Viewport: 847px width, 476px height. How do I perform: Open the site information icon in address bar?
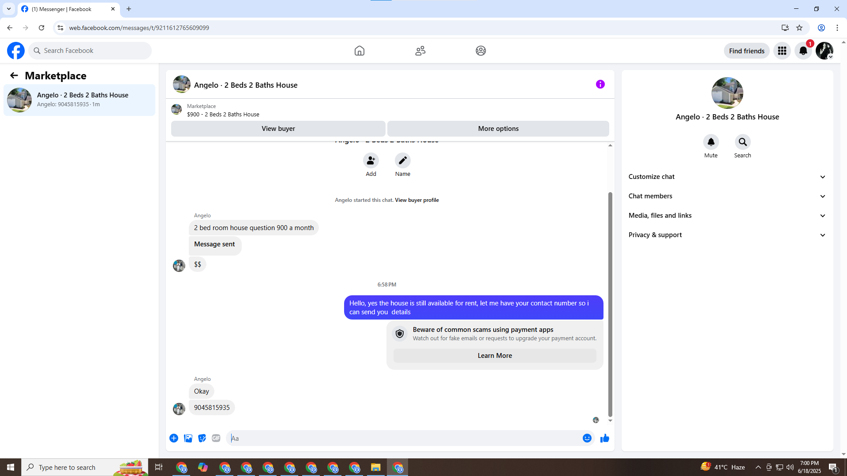pyautogui.click(x=60, y=28)
